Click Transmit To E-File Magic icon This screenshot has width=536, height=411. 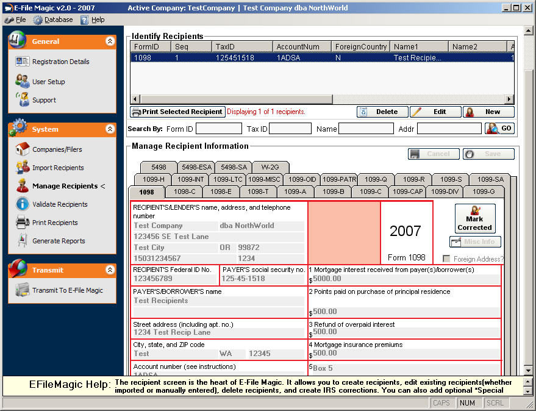click(23, 290)
